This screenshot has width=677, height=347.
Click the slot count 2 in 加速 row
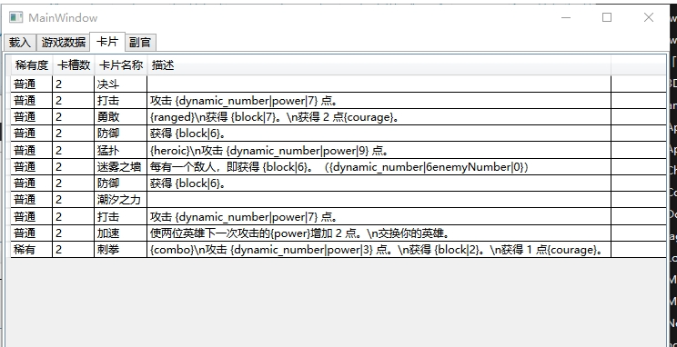(74, 233)
